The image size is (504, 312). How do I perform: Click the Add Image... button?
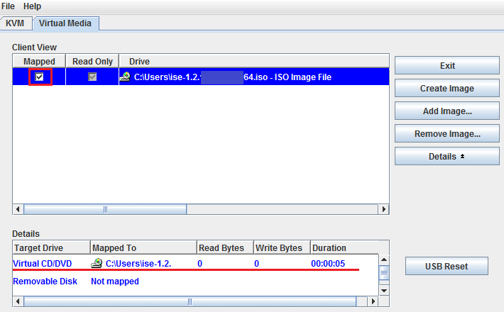coord(447,111)
